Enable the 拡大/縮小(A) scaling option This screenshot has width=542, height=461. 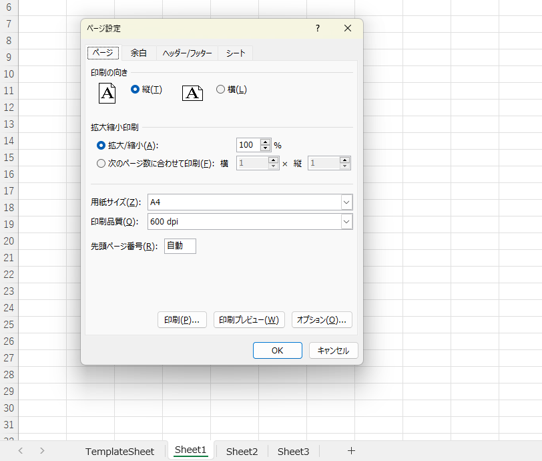(x=101, y=145)
